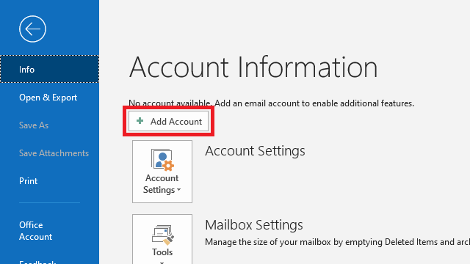
Task: Click the Account Settings section heading
Action: point(255,151)
